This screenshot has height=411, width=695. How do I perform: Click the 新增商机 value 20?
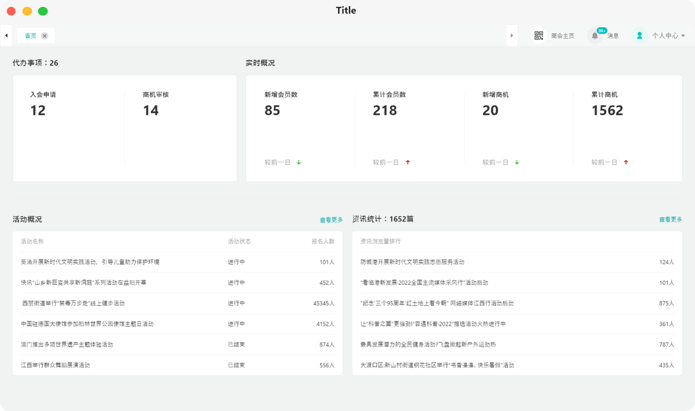pos(490,111)
